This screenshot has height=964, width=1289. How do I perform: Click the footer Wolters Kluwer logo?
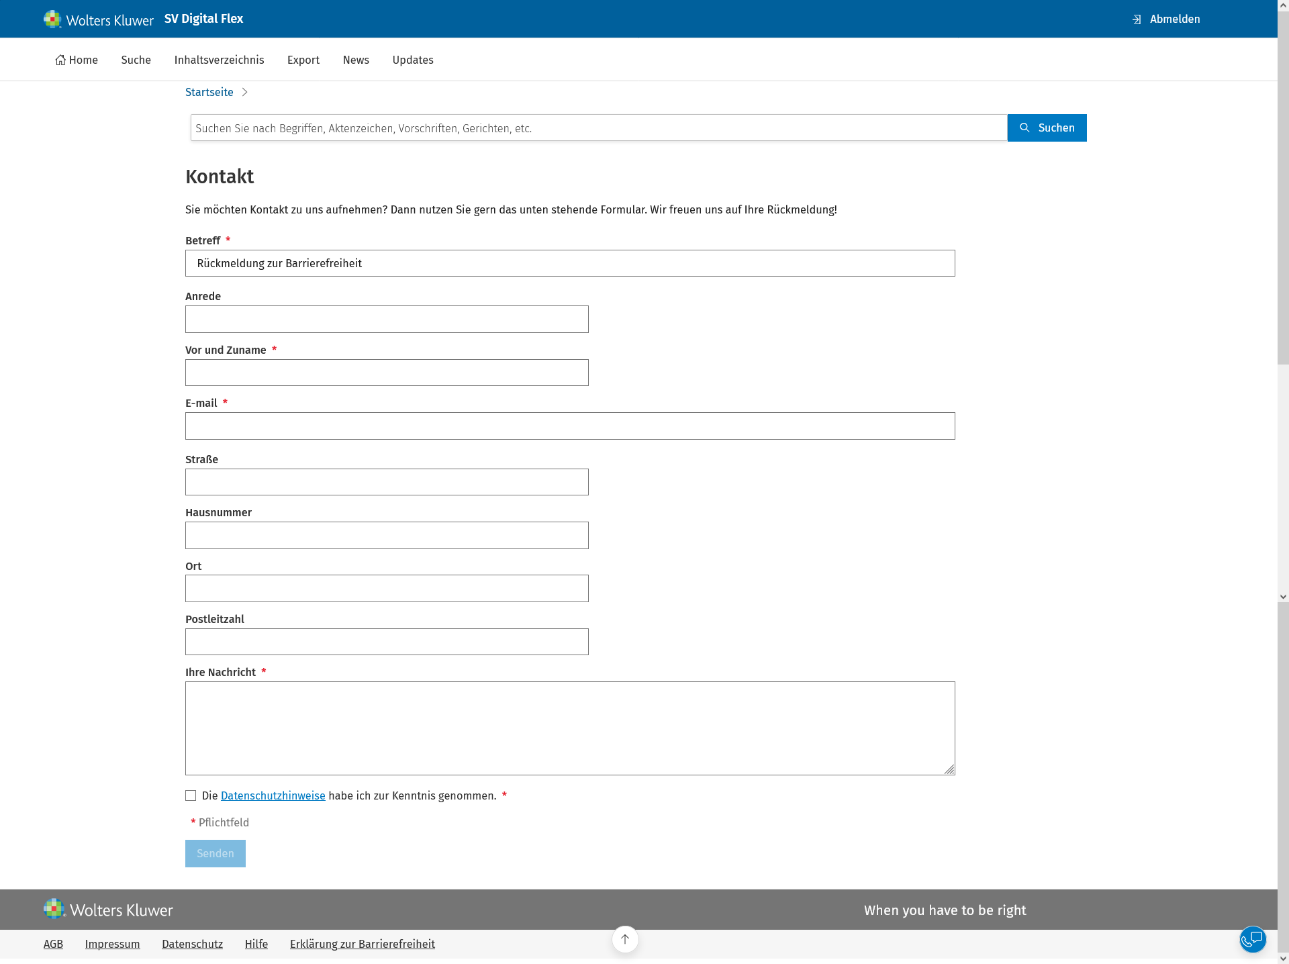pos(109,910)
